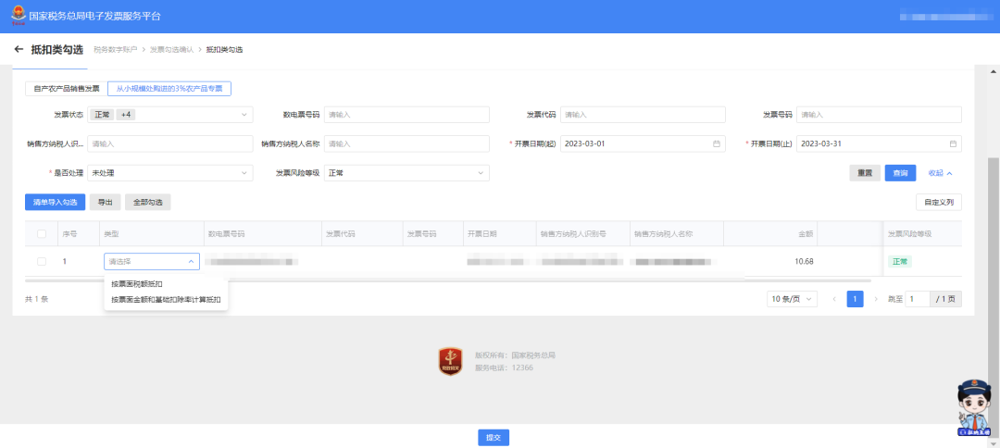Click the amount 10.68 cell
1000x448 pixels.
click(x=804, y=261)
